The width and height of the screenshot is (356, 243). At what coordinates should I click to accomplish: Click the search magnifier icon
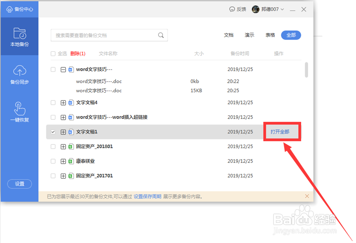point(161,35)
